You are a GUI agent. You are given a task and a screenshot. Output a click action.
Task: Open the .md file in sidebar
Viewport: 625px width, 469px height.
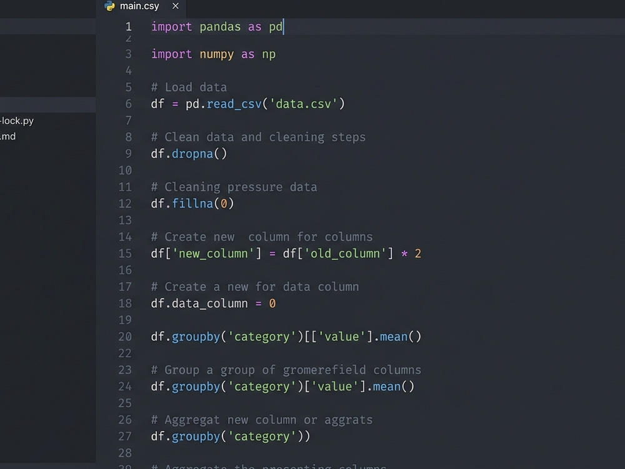tap(8, 136)
